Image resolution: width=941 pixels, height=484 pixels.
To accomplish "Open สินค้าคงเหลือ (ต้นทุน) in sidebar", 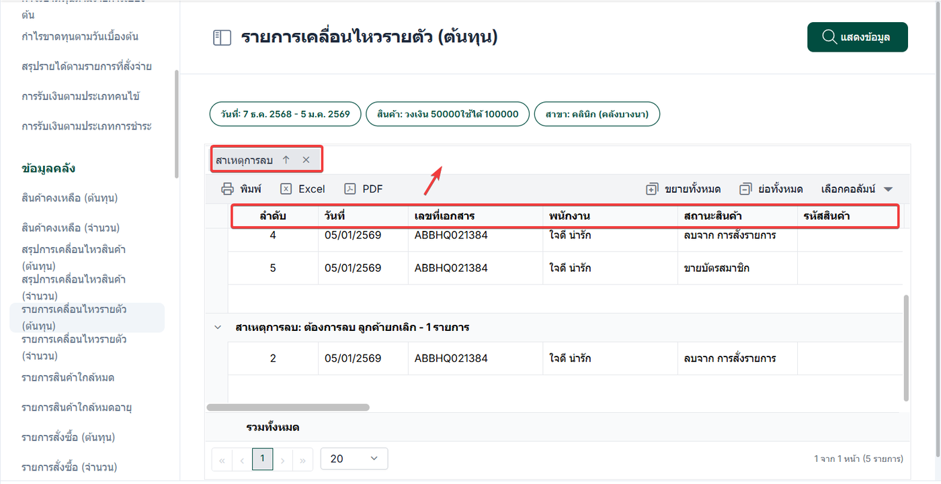I will point(70,198).
